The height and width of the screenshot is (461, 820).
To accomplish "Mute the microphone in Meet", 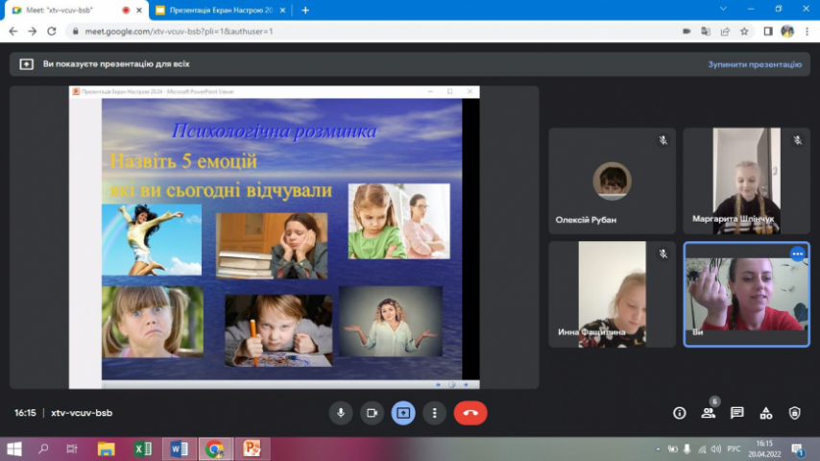I will (x=340, y=413).
